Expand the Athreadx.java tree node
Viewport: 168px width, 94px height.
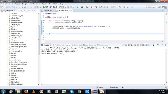[x=8, y=25]
